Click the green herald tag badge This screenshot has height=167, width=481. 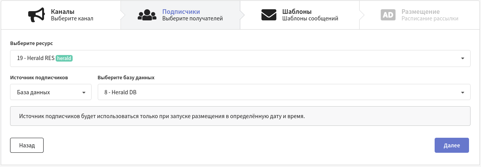pyautogui.click(x=65, y=58)
